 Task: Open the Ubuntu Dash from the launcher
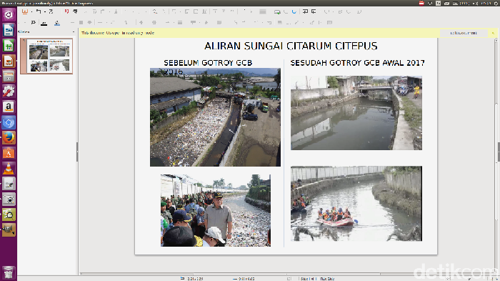(9, 15)
